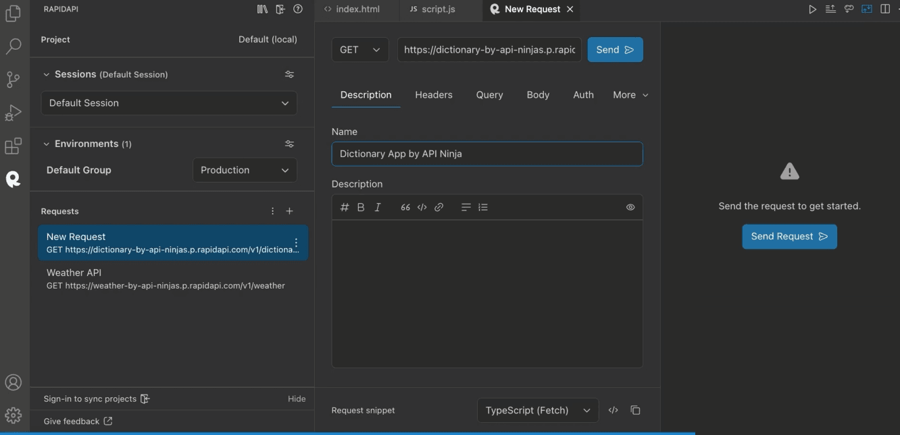This screenshot has width=900, height=435.
Task: Open Sessions settings sliders icon
Action: (289, 74)
